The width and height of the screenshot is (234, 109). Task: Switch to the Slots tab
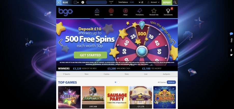[x=127, y=74]
